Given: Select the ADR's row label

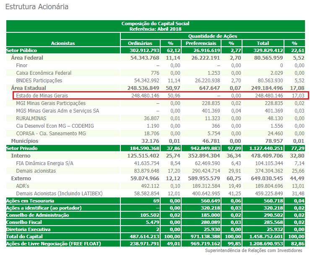Looking at the screenshot, I should [23, 186].
